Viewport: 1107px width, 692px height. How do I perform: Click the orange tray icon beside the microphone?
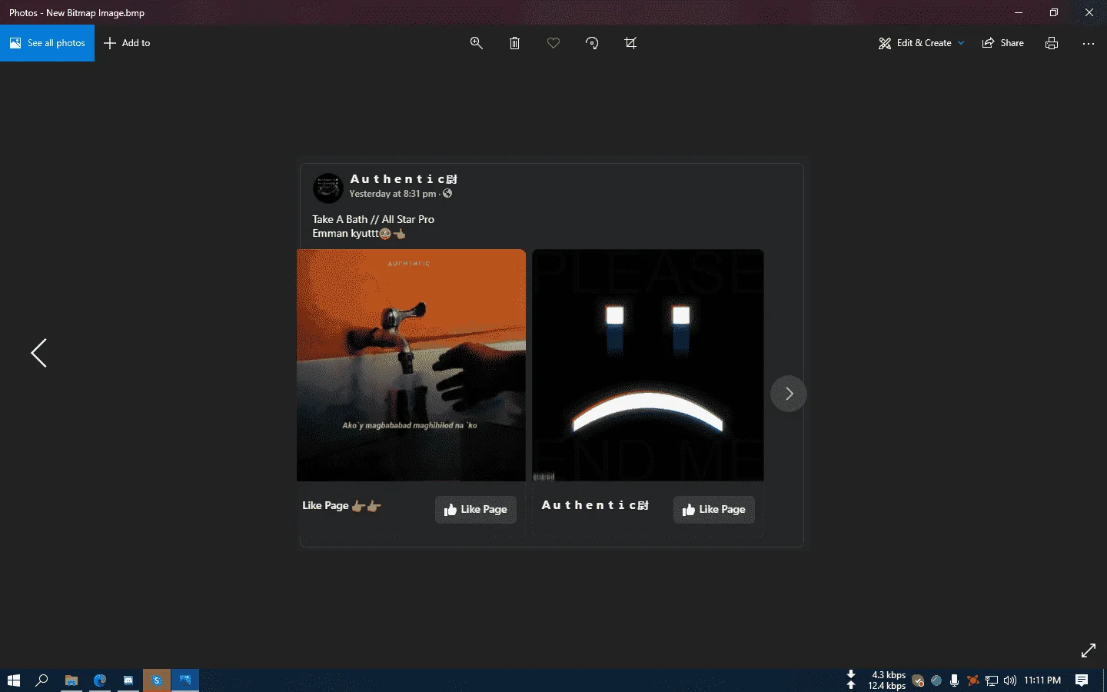(973, 680)
